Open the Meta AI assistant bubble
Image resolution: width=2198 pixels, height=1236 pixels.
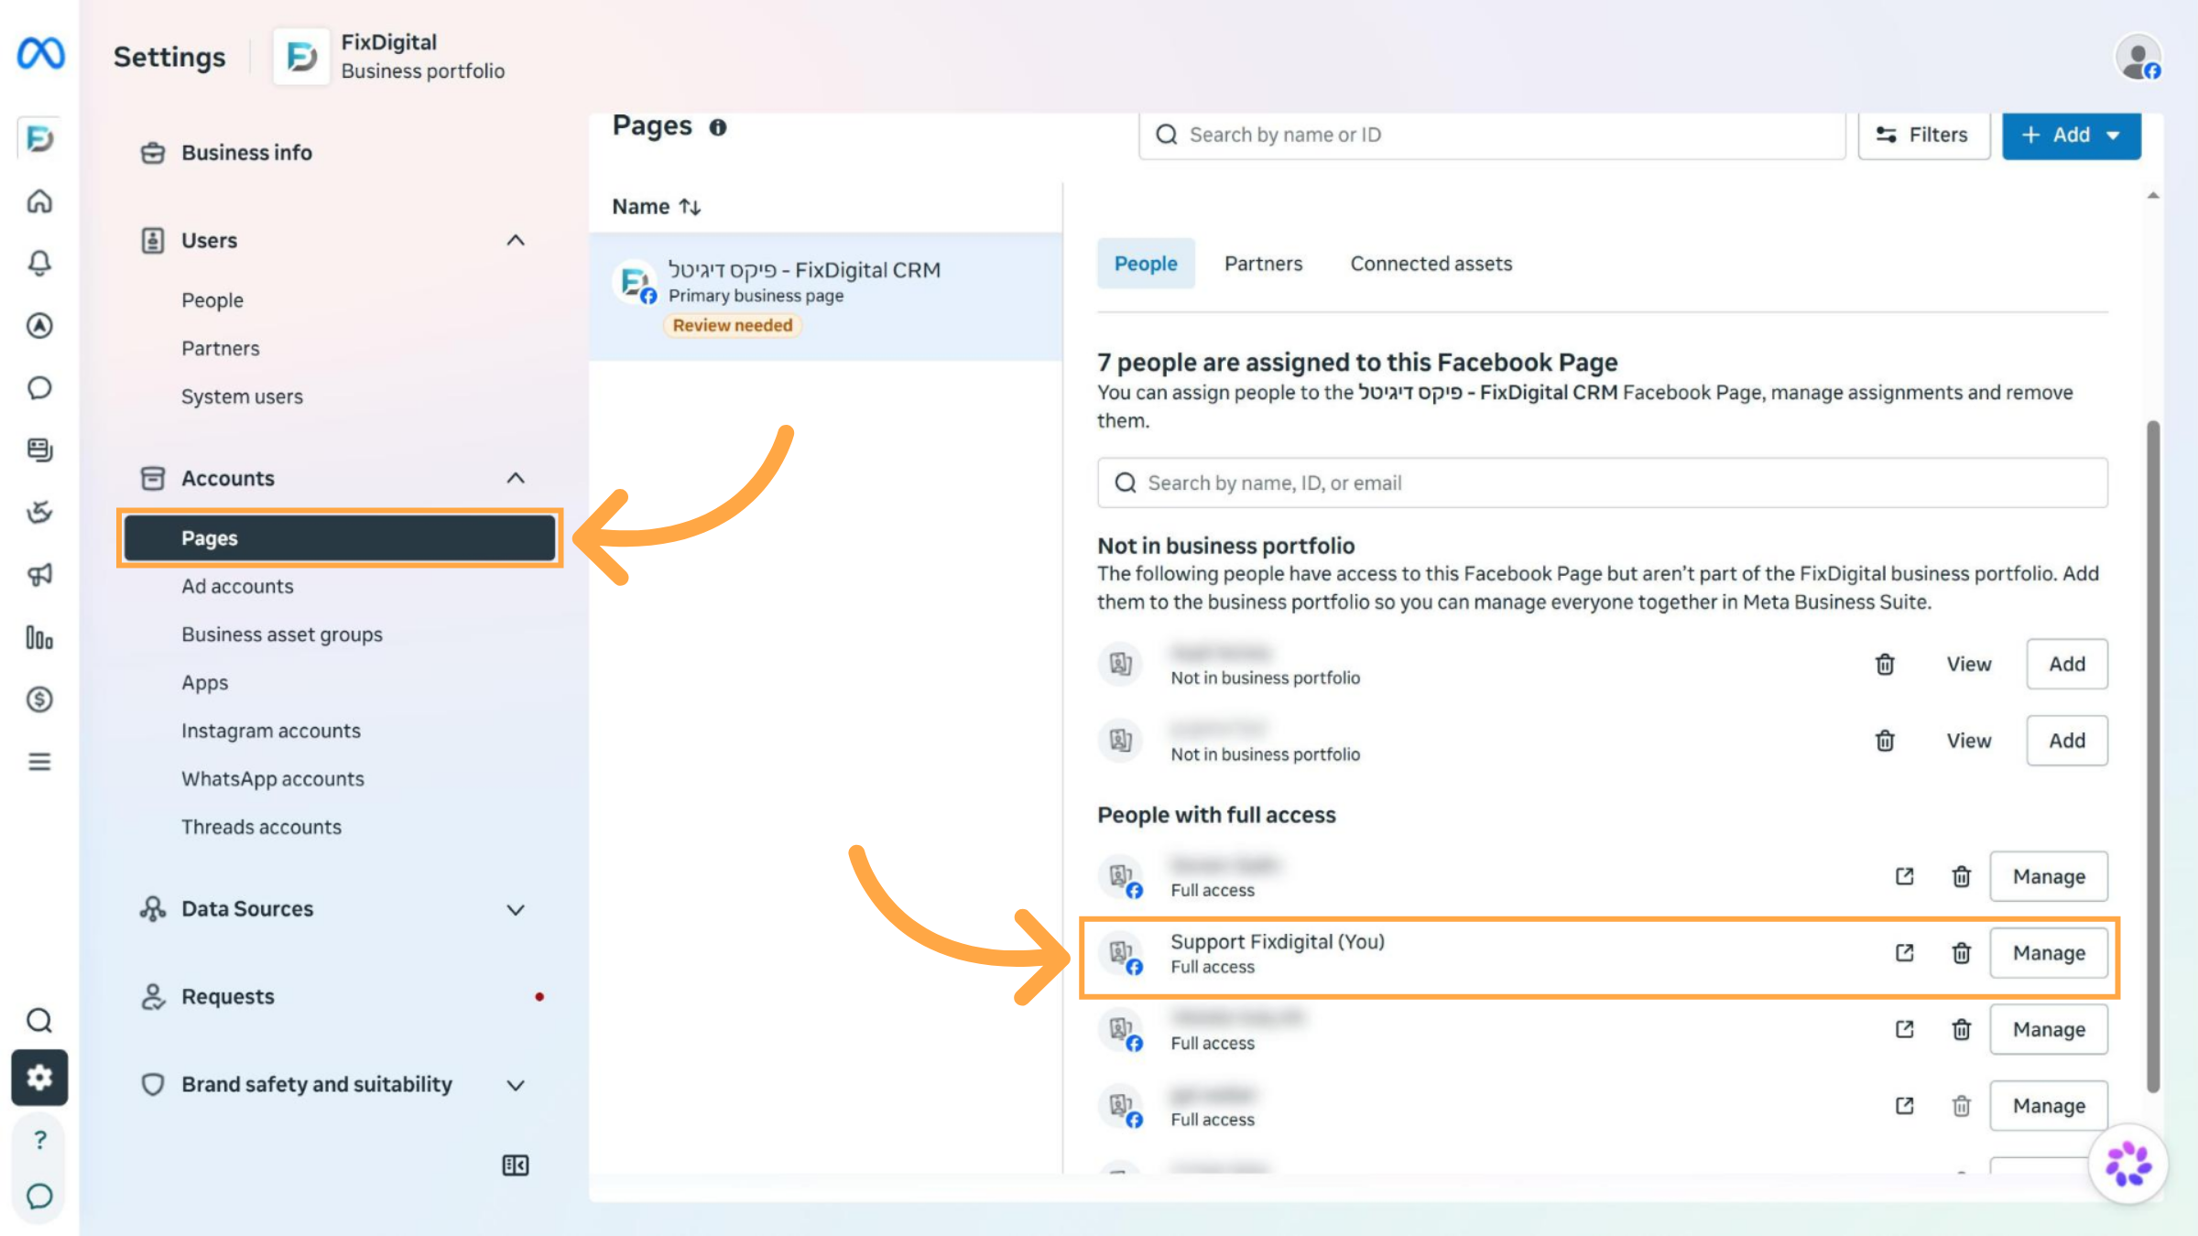2128,1165
